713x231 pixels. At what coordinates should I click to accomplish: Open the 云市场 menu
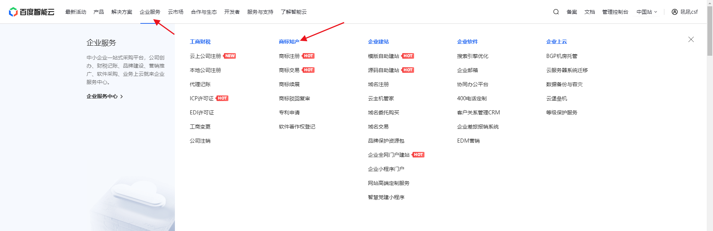pos(176,12)
